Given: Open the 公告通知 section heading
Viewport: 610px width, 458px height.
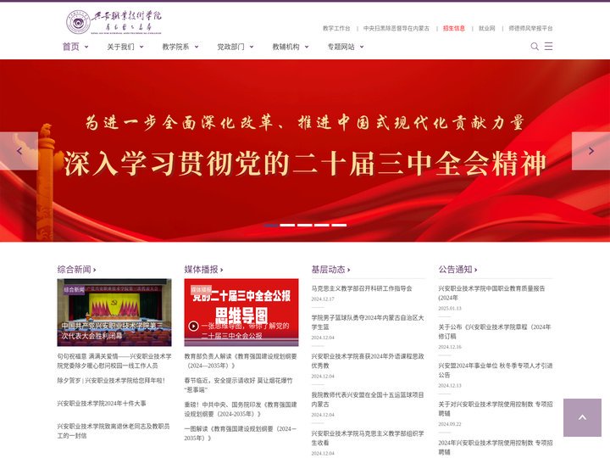Looking at the screenshot, I should tap(457, 269).
